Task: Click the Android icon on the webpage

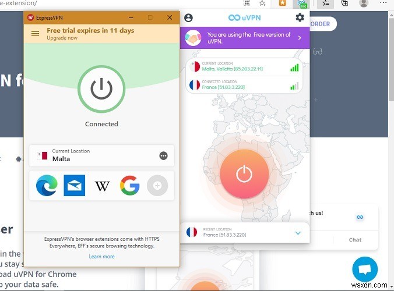Action: 18,159
